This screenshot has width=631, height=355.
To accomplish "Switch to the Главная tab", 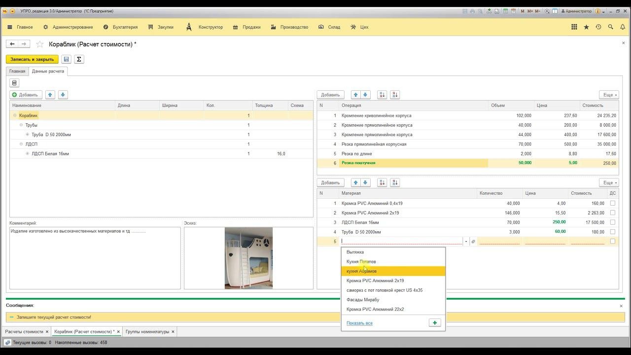I will tap(17, 71).
